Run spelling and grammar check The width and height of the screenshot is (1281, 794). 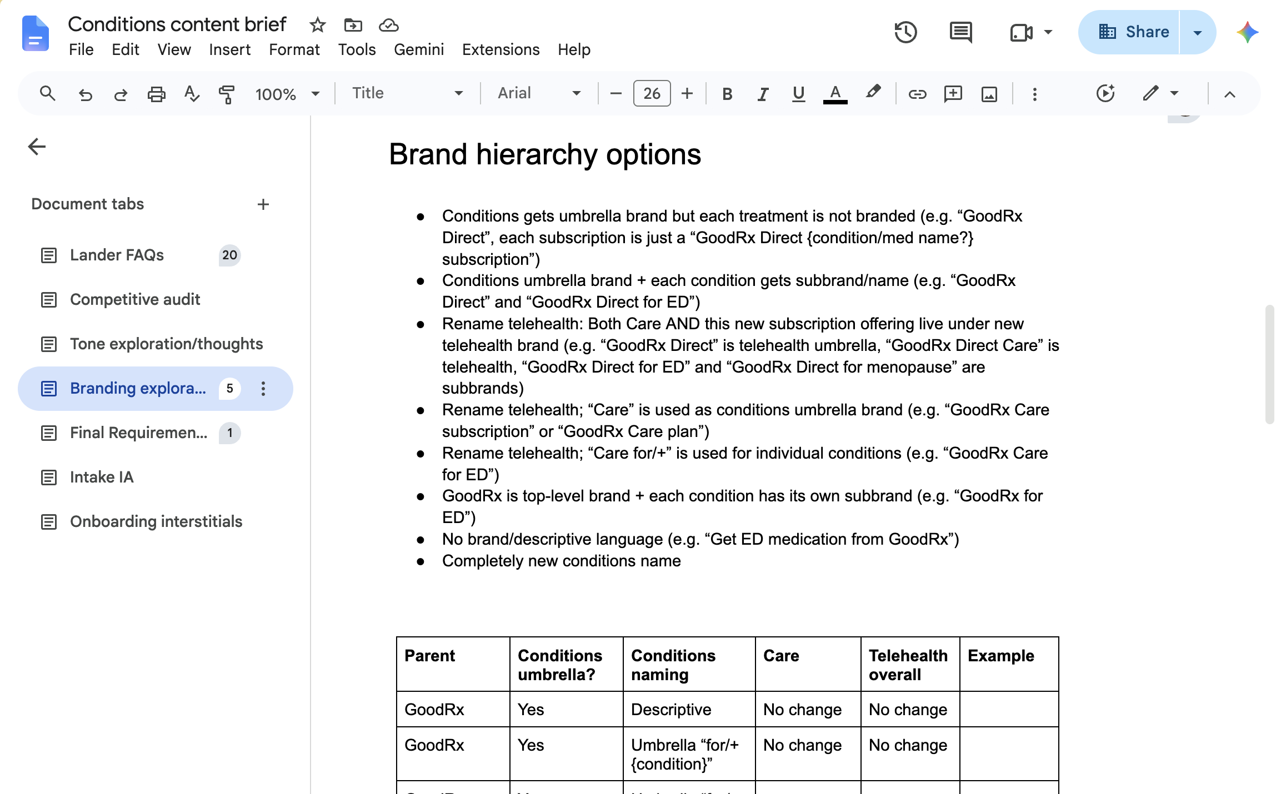point(192,94)
